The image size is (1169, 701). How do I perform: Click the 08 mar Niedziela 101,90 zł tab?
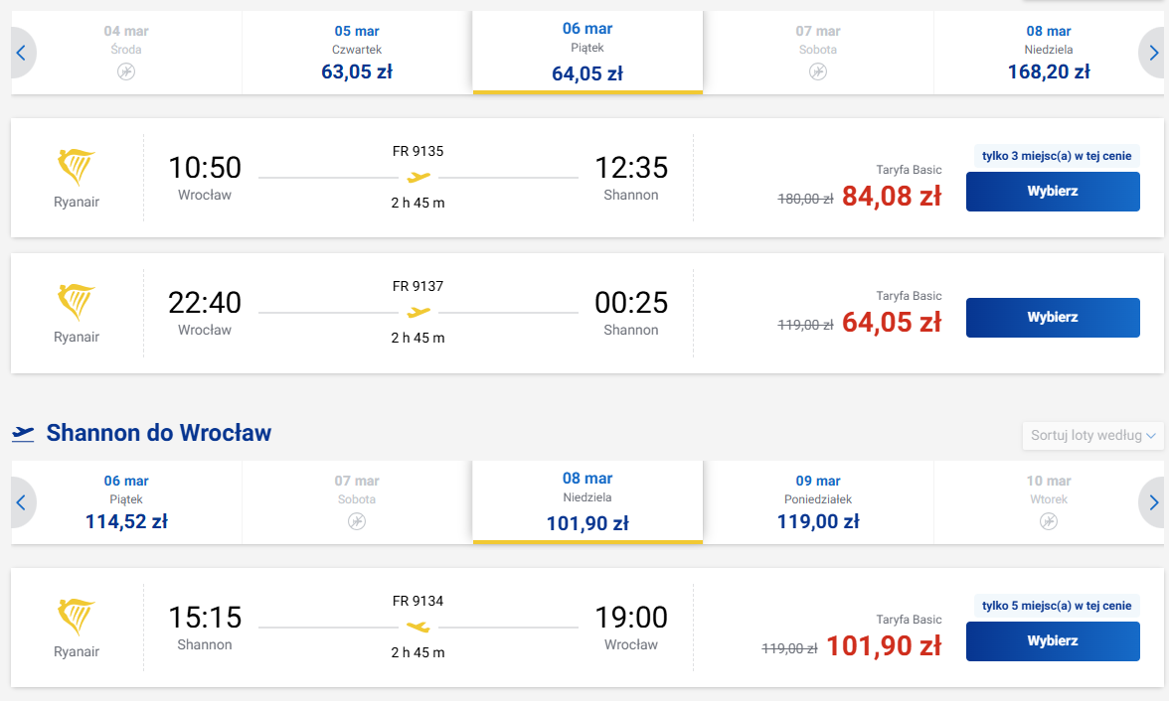point(587,502)
